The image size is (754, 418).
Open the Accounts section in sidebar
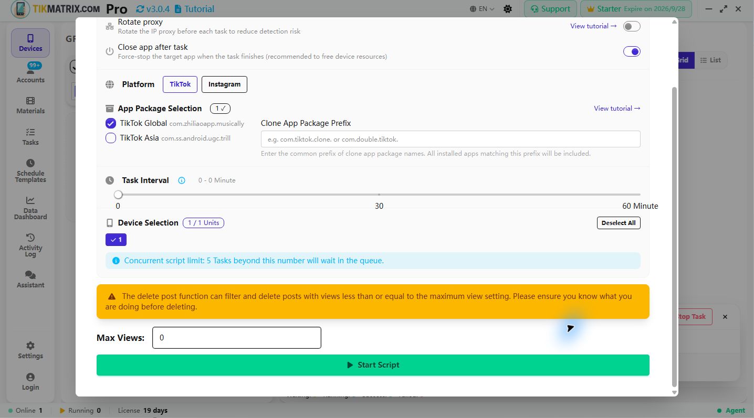(30, 73)
